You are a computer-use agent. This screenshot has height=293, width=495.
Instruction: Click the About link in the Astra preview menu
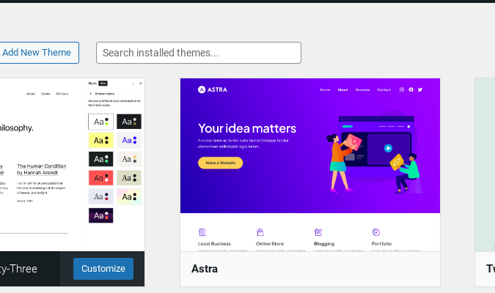pos(343,90)
